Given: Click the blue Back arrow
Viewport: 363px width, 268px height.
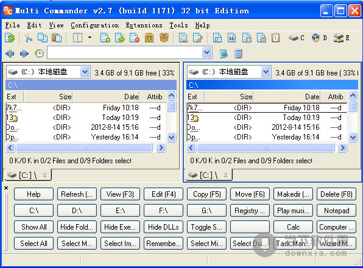Looking at the screenshot, I should pyautogui.click(x=10, y=54).
